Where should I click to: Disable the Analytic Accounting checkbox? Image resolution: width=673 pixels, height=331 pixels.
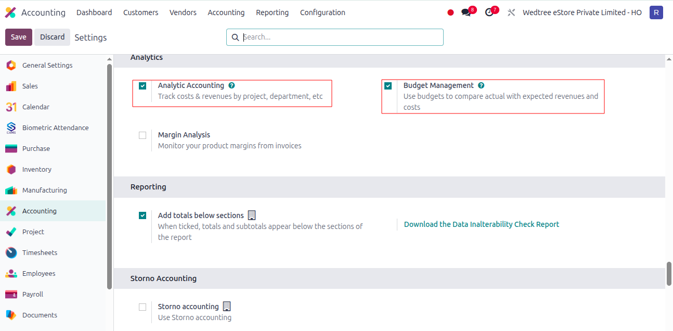(143, 86)
